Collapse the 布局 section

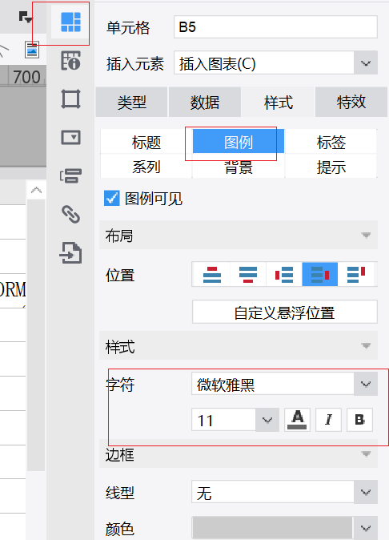click(x=239, y=235)
